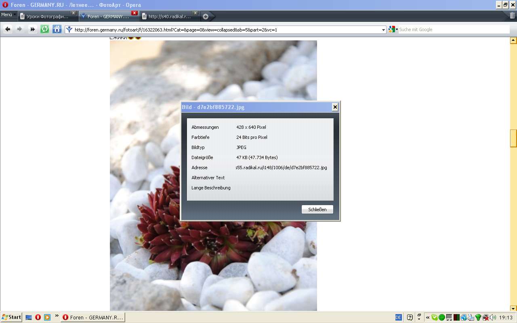Click the Fast Forward double-arrow button
Screen dimensions: 517x323
(33, 29)
